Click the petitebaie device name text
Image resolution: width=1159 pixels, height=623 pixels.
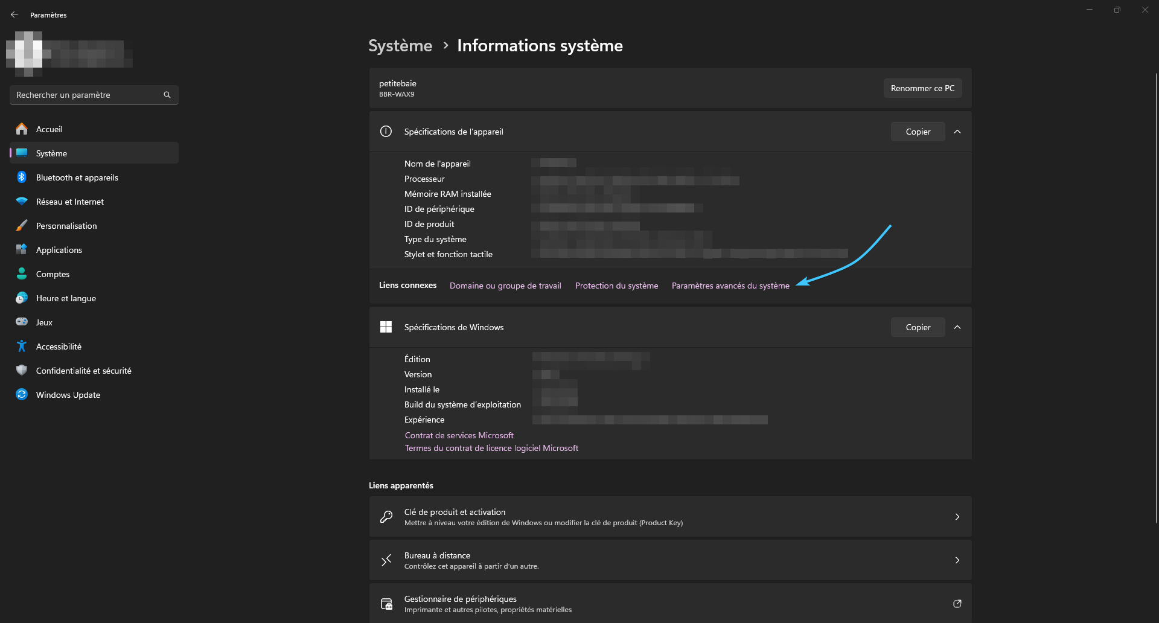[398, 83]
